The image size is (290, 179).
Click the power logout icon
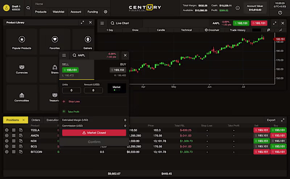(280, 13)
